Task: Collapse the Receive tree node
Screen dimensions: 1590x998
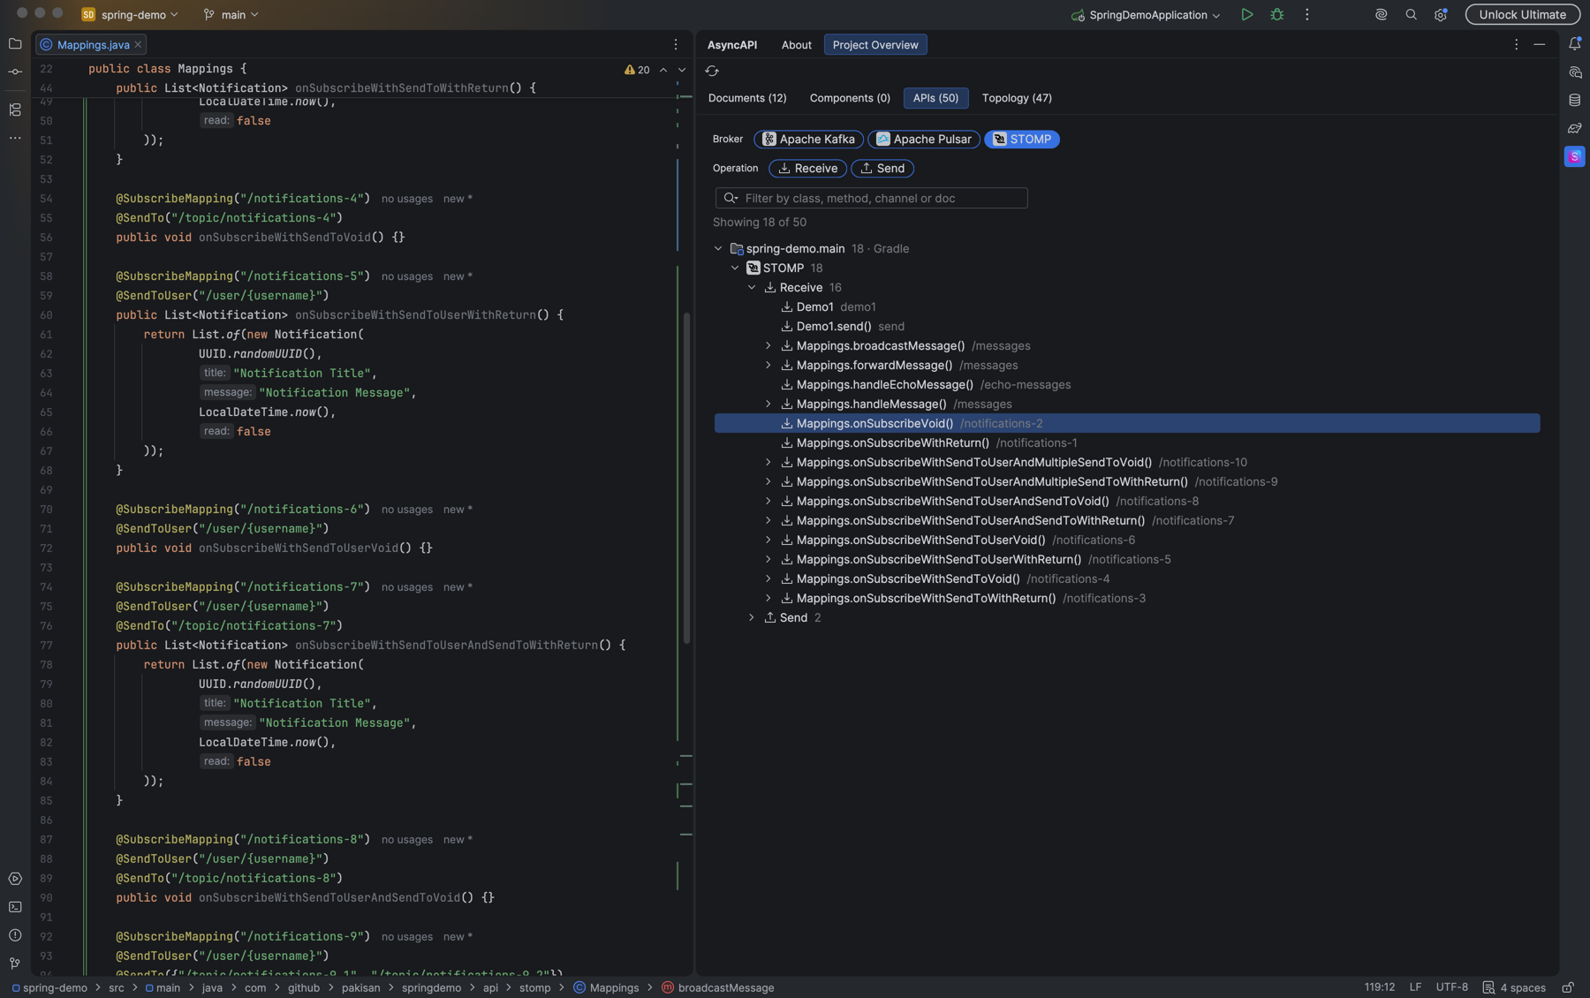Action: pos(752,288)
